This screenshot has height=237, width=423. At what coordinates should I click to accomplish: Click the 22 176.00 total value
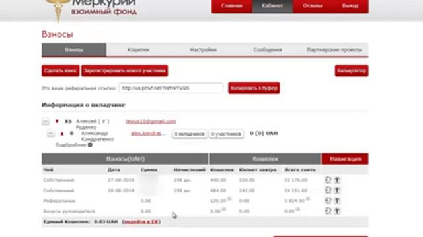click(x=295, y=180)
